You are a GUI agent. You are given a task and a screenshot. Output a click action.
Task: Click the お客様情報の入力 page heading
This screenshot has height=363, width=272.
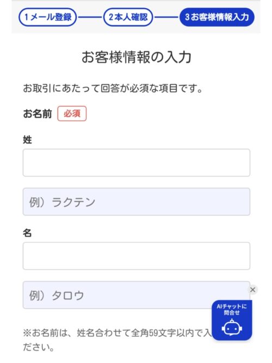136,57
